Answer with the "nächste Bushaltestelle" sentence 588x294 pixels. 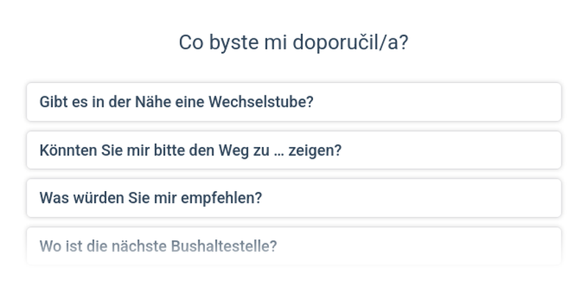tap(294, 245)
